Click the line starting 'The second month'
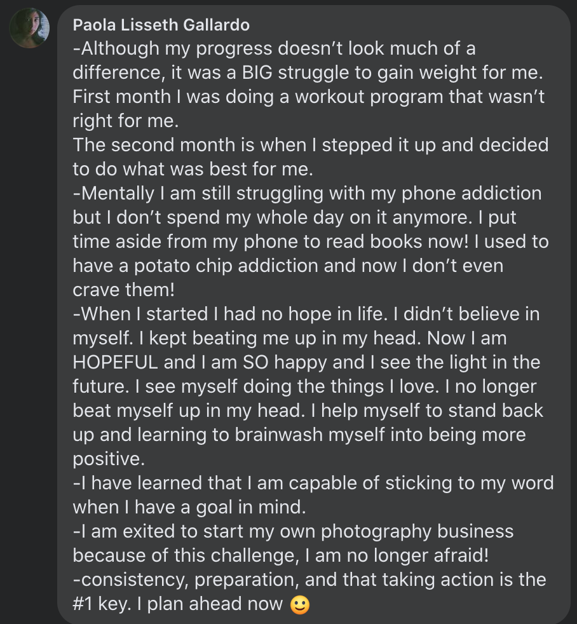The image size is (577, 624). click(x=311, y=145)
